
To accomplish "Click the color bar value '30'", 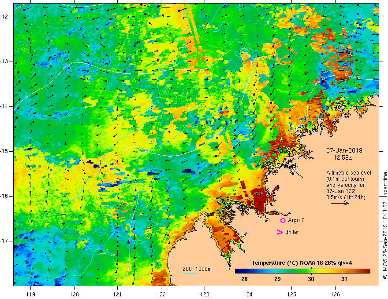I will [x=311, y=279].
